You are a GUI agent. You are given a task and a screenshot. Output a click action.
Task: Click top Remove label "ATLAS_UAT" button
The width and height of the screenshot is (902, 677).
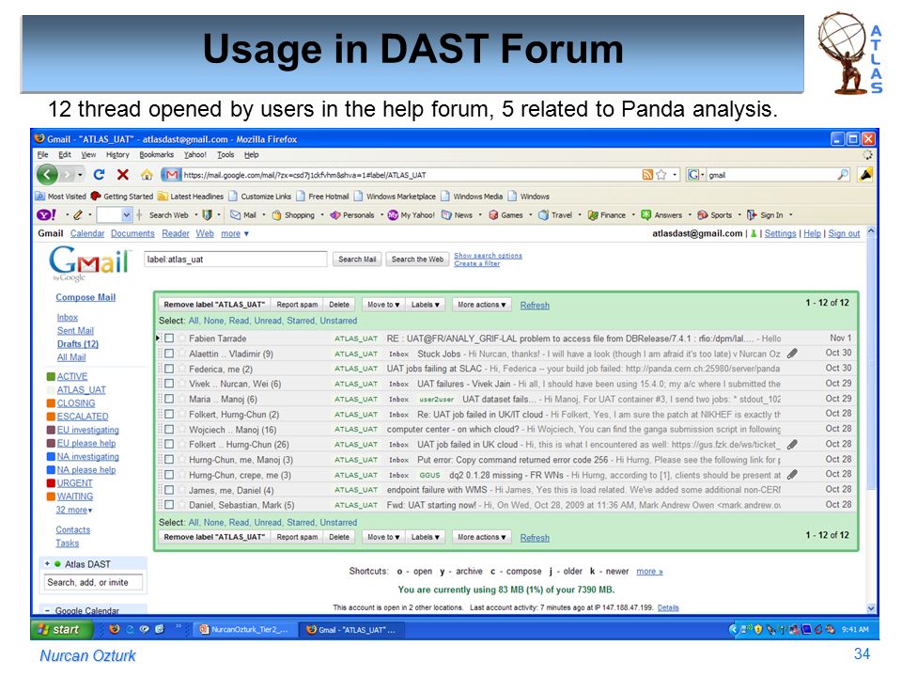pyautogui.click(x=214, y=305)
